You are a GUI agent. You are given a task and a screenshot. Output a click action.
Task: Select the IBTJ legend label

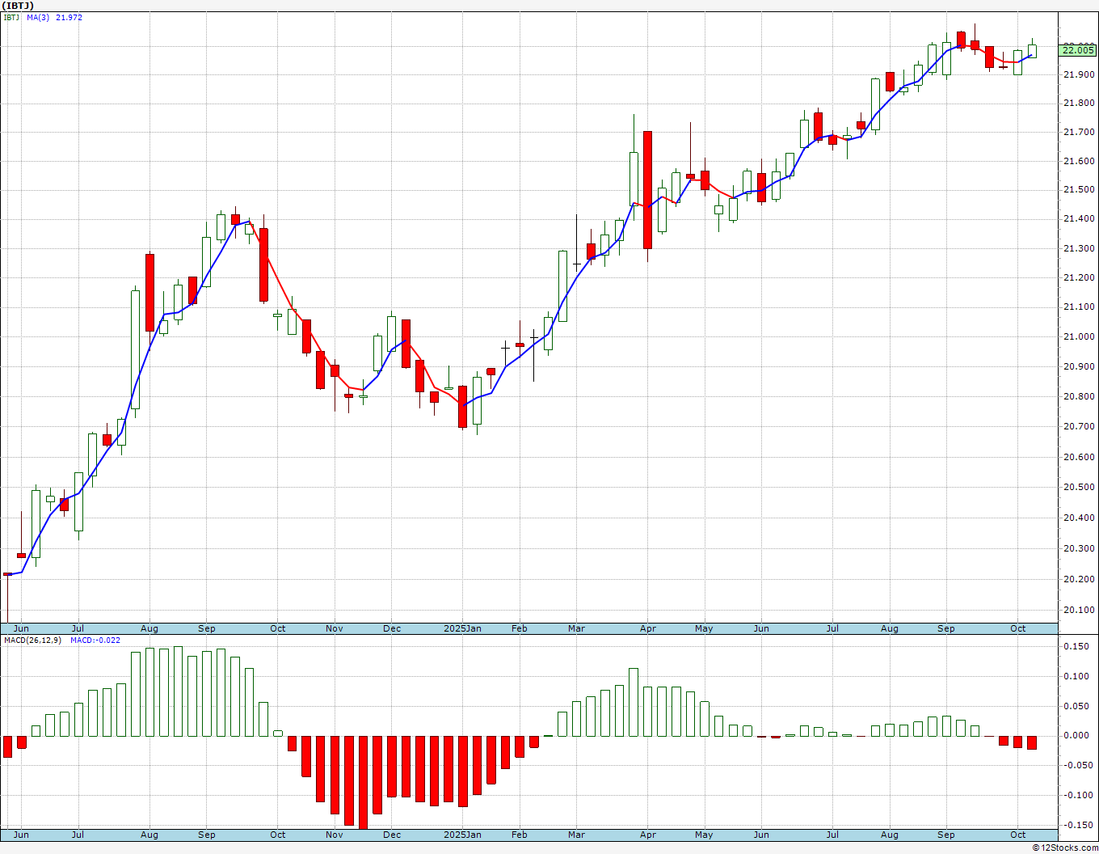[12, 17]
